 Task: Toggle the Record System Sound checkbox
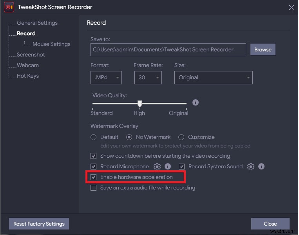point(181,167)
